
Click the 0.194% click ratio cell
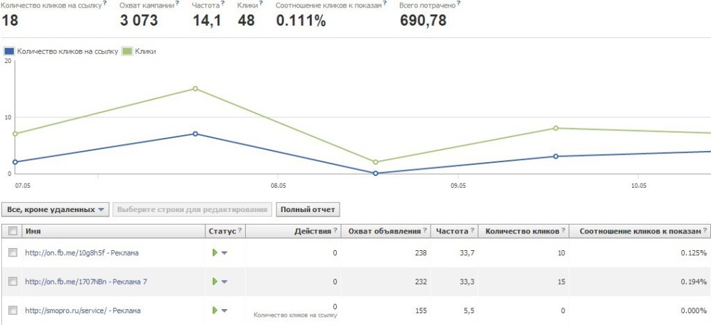point(694,282)
